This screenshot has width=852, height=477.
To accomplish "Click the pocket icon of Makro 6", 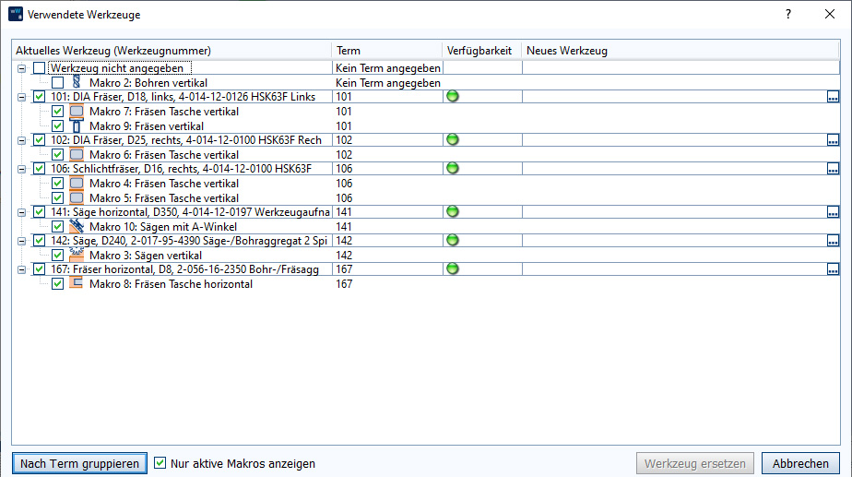I will point(77,154).
